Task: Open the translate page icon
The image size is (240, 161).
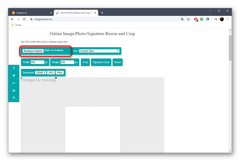Action: coord(182,19)
